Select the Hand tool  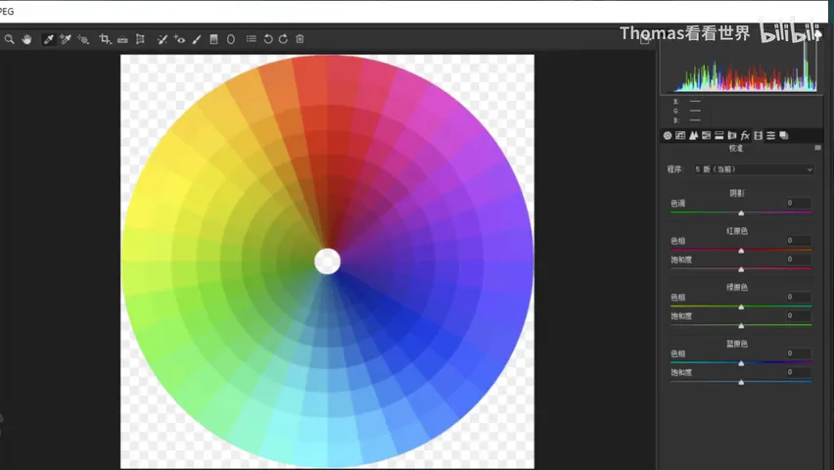pyautogui.click(x=26, y=39)
